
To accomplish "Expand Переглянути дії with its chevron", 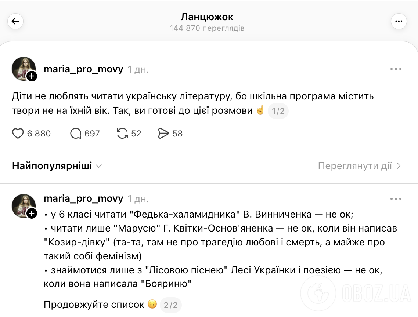I will pos(399,166).
